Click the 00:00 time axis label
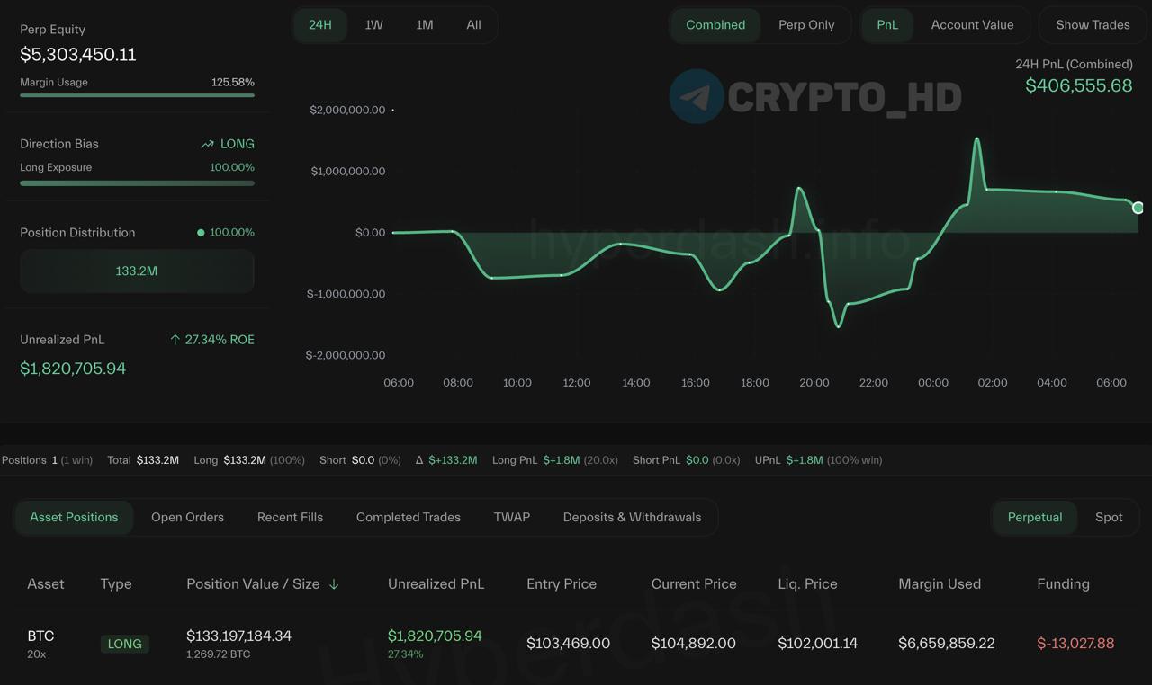Screen dimensions: 1152x685 tap(933, 383)
